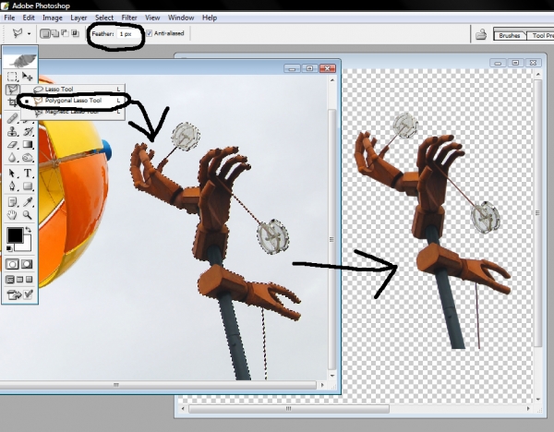The width and height of the screenshot is (554, 432).
Task: Select the Blur tool
Action: (x=12, y=158)
